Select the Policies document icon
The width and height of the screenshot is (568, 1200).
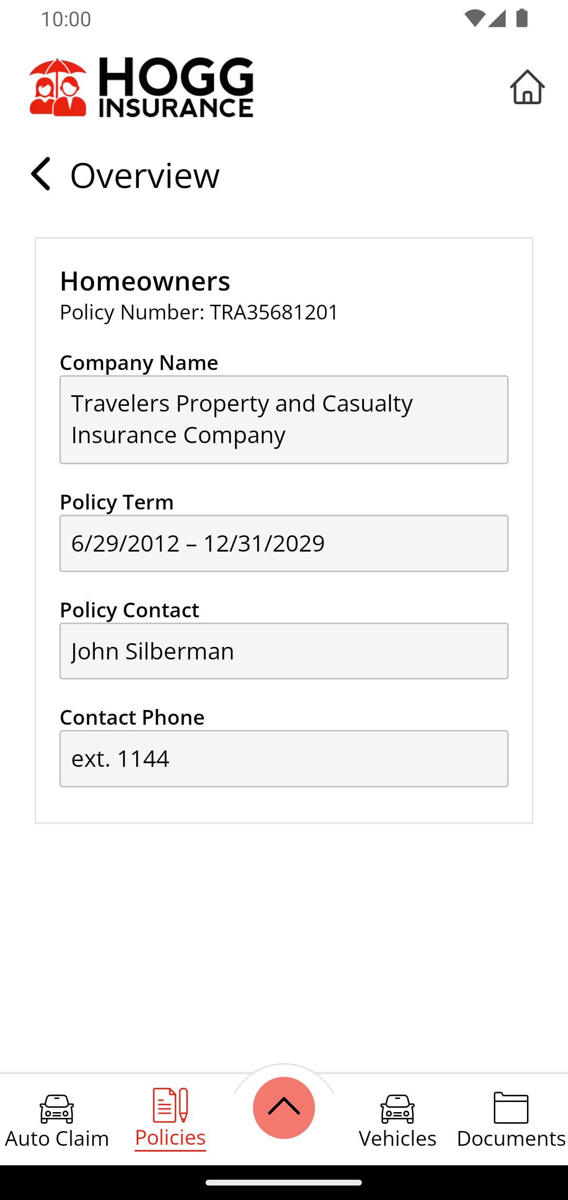170,1105
